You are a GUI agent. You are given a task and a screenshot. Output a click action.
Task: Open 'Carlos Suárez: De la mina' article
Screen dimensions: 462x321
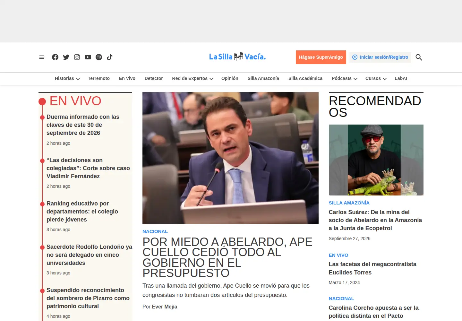[x=375, y=220]
